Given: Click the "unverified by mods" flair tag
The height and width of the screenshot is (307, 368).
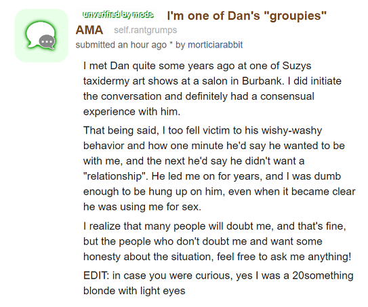Looking at the screenshot, I should (x=119, y=14).
